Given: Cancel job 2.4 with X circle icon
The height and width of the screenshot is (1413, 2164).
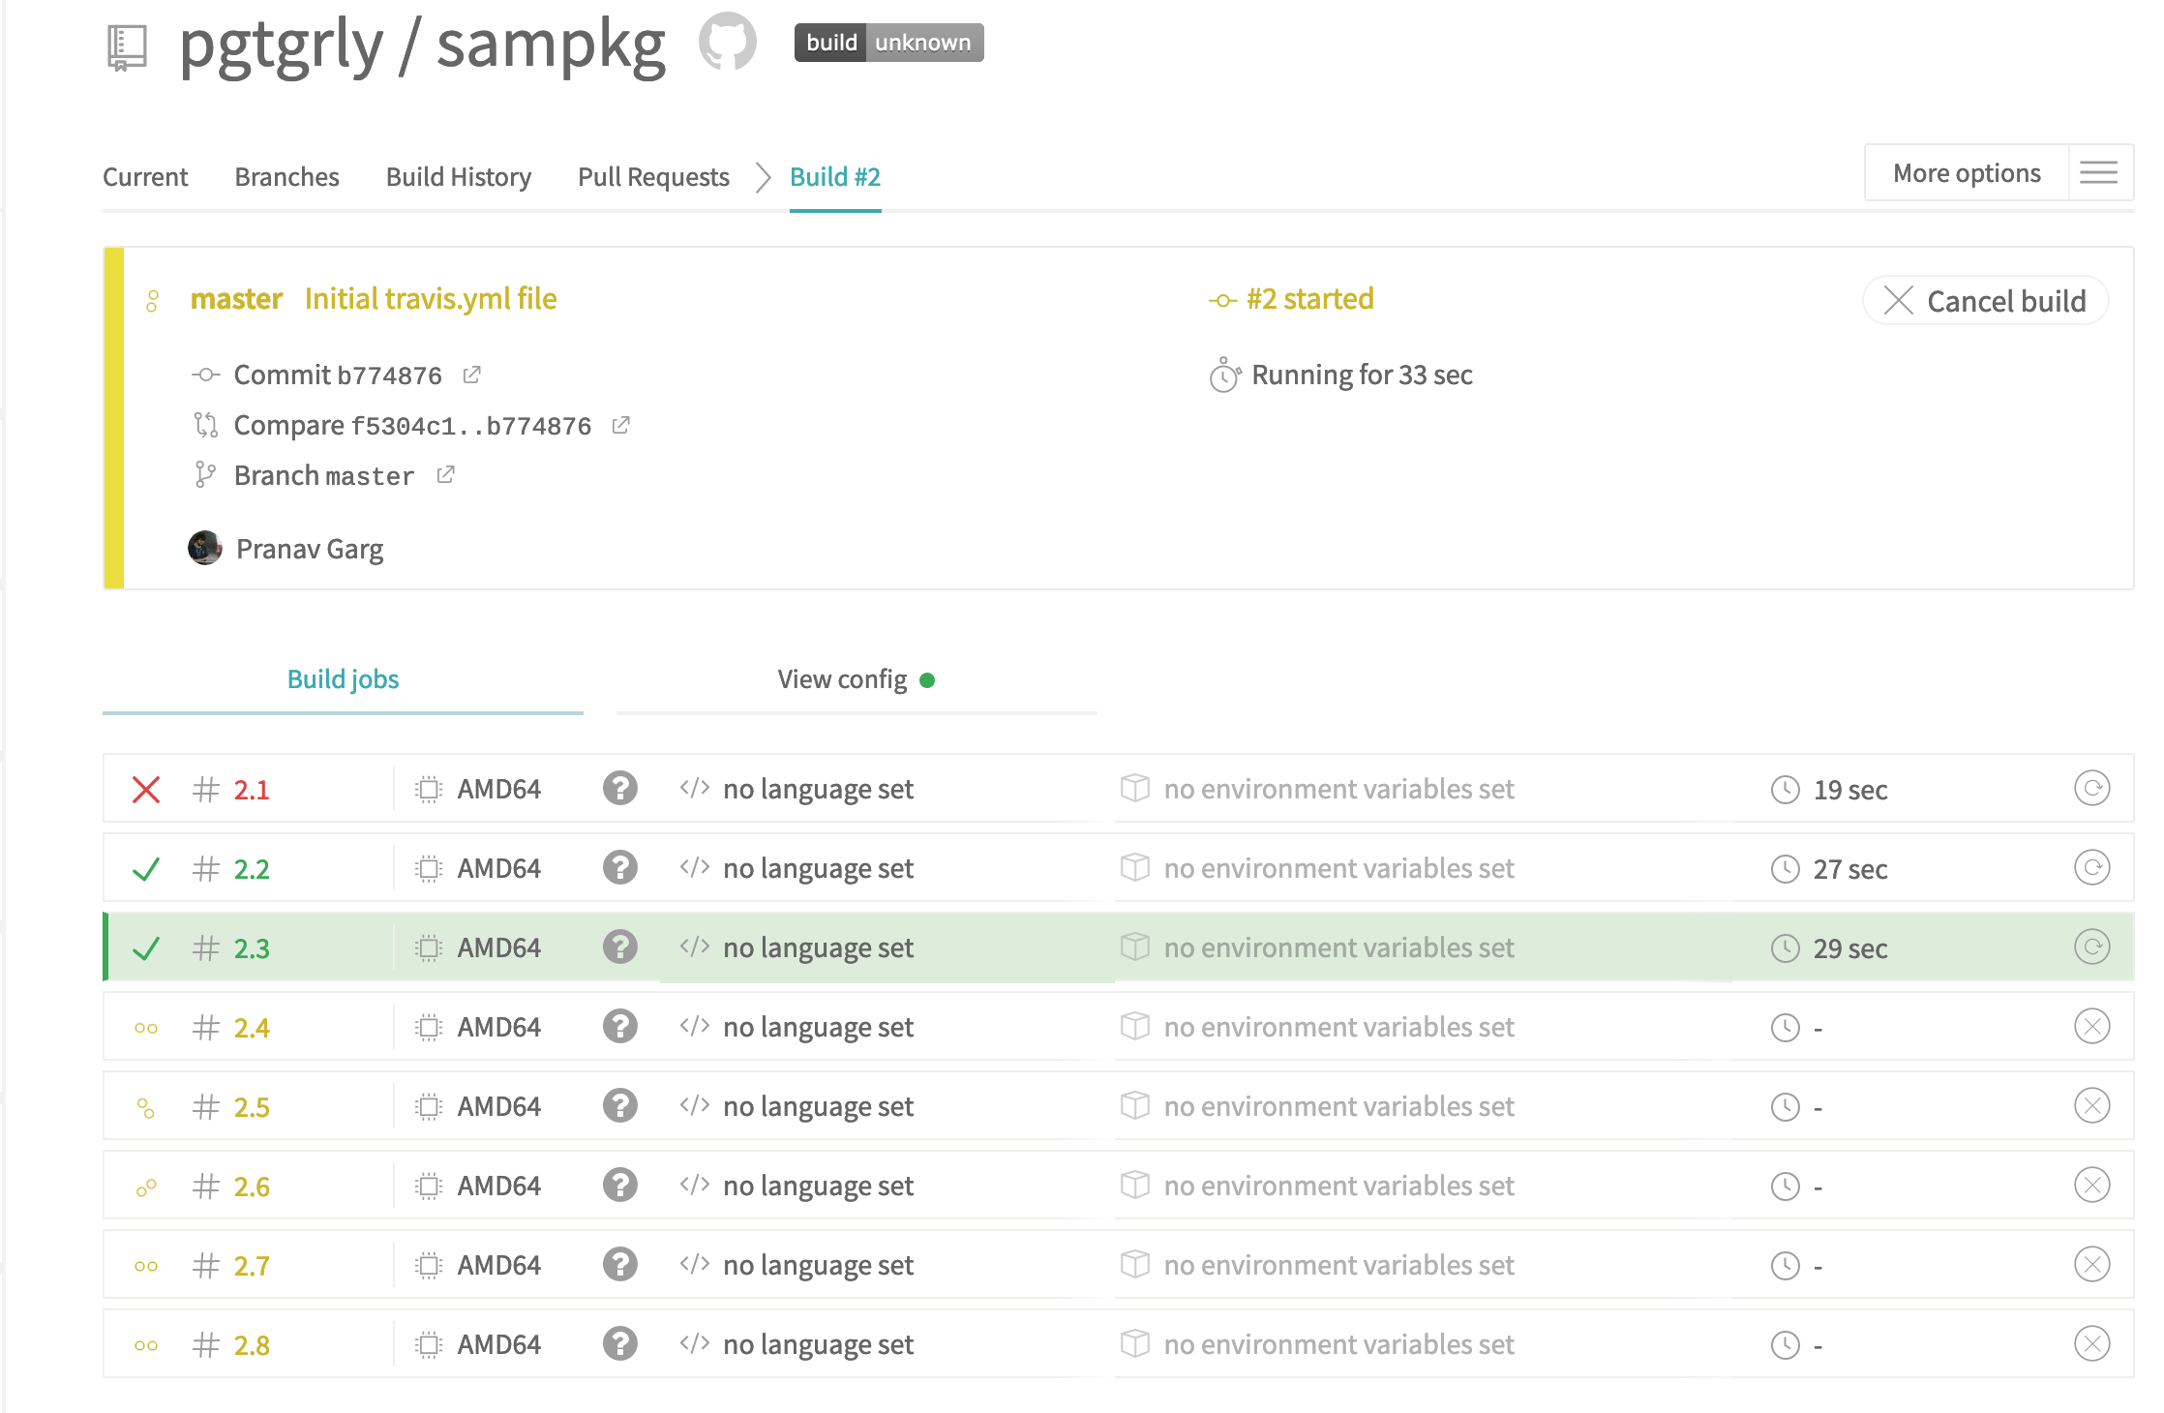Looking at the screenshot, I should tap(2091, 1027).
